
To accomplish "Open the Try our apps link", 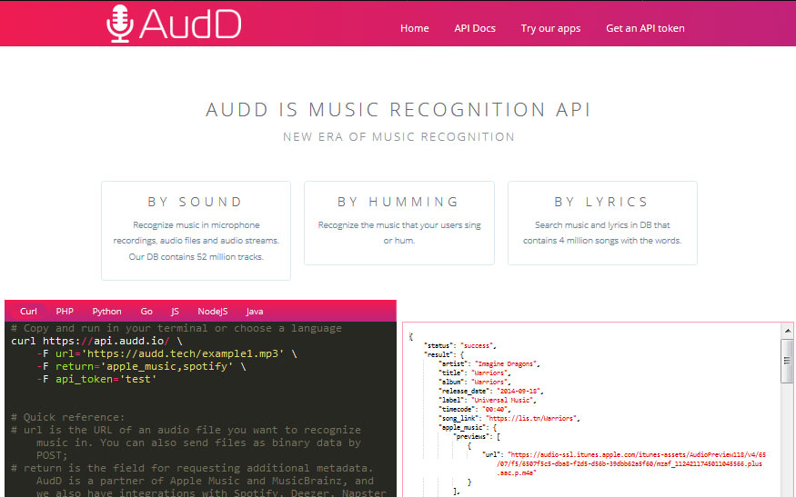I will point(550,28).
